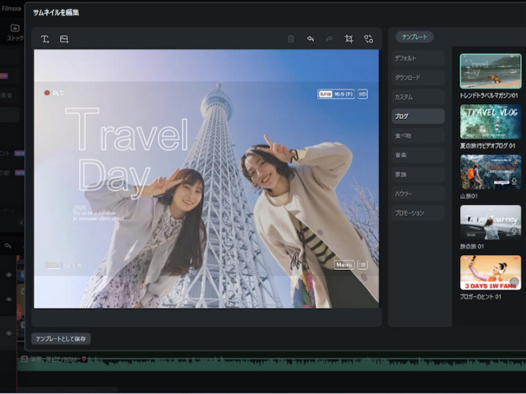Pick the ブロガーのヒント 01 template
The image size is (526, 394).
point(490,273)
